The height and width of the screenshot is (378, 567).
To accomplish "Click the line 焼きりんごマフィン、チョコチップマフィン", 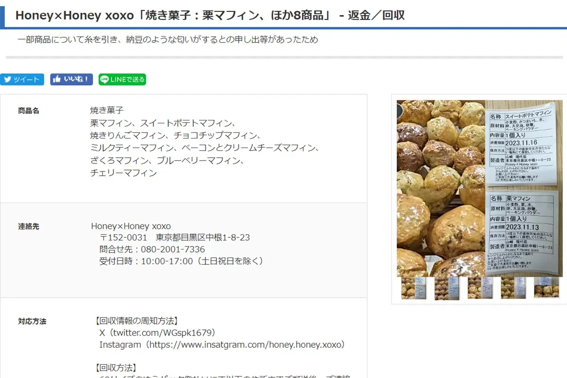I will 175,136.
